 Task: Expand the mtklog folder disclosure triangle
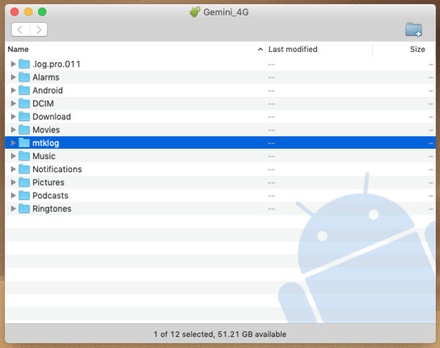point(13,143)
